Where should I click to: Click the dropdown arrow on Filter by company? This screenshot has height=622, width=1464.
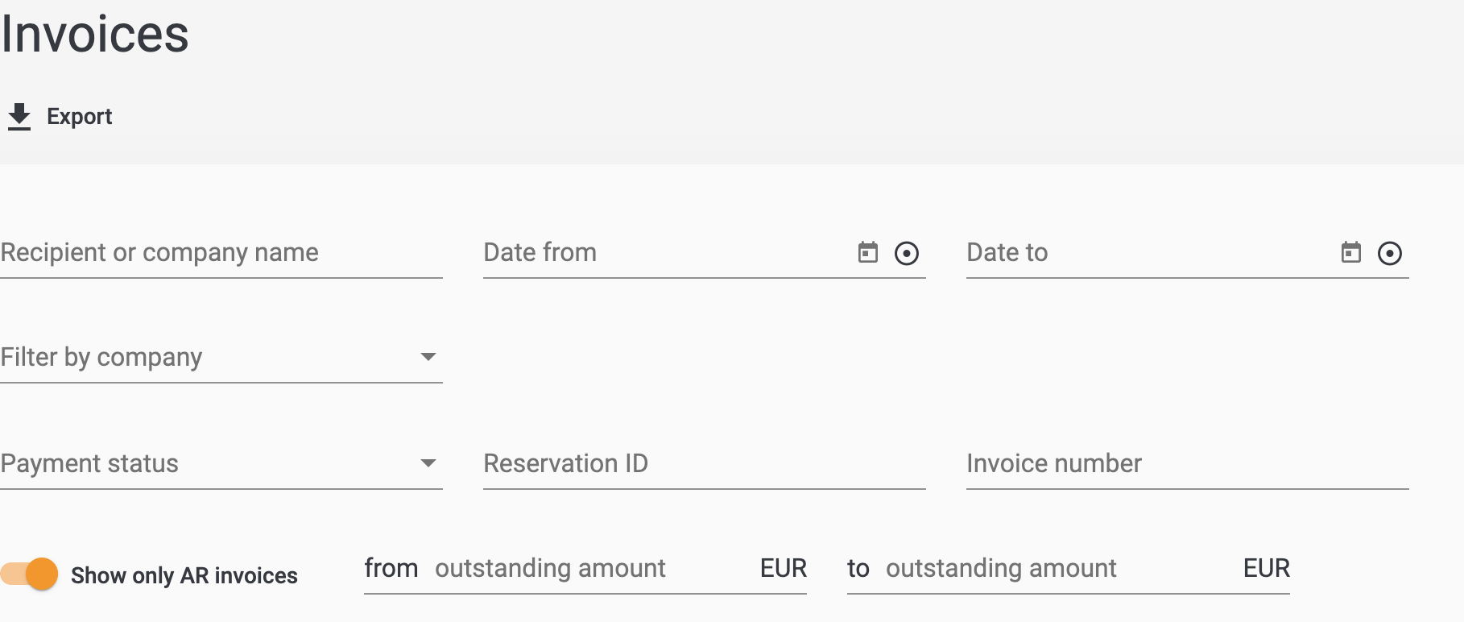click(x=429, y=355)
